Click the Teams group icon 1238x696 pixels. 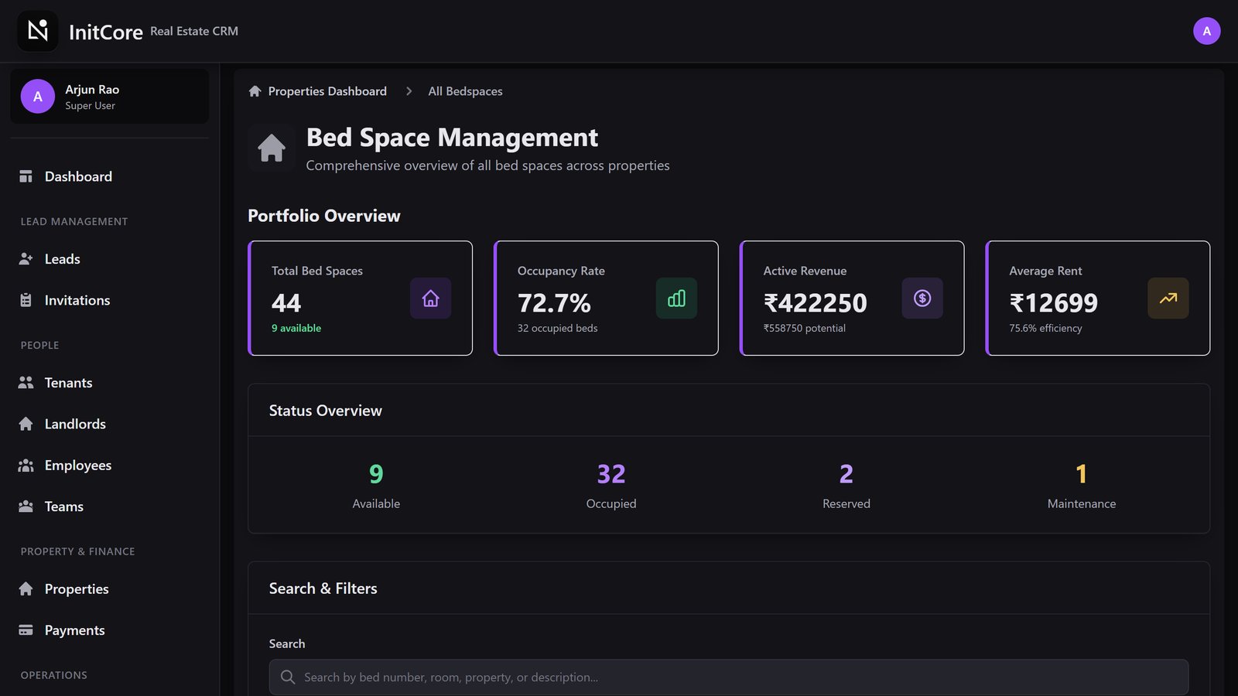[26, 507]
